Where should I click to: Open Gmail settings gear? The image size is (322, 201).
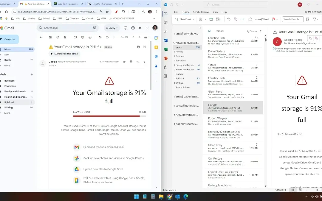coord(133,28)
